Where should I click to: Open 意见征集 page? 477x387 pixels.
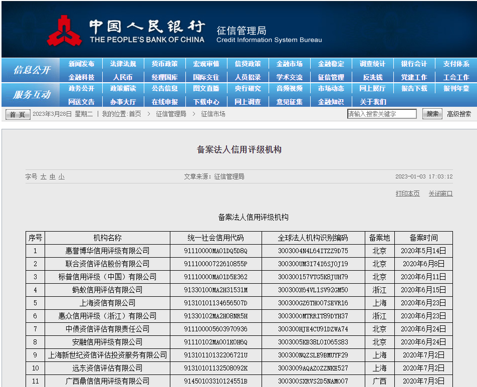(289, 102)
